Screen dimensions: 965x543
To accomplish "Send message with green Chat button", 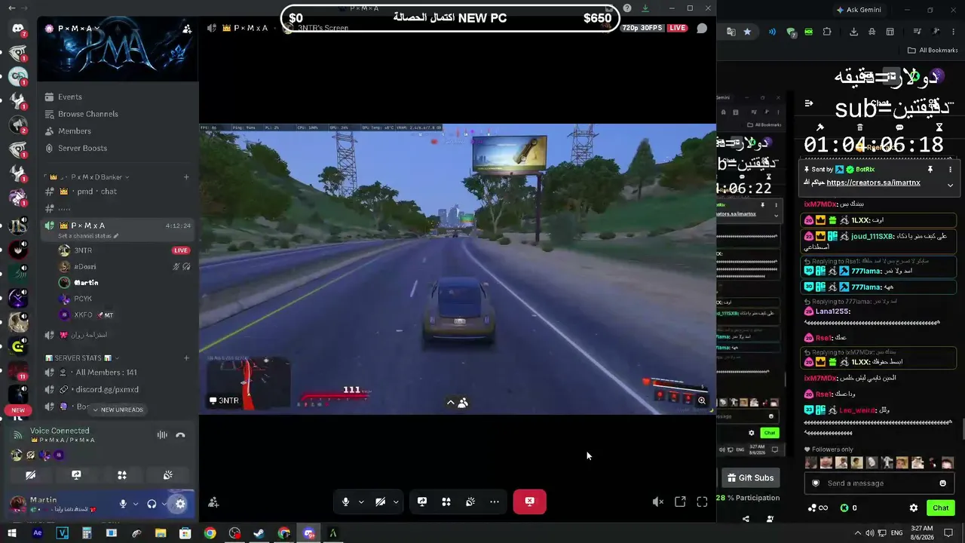I will 941,508.
